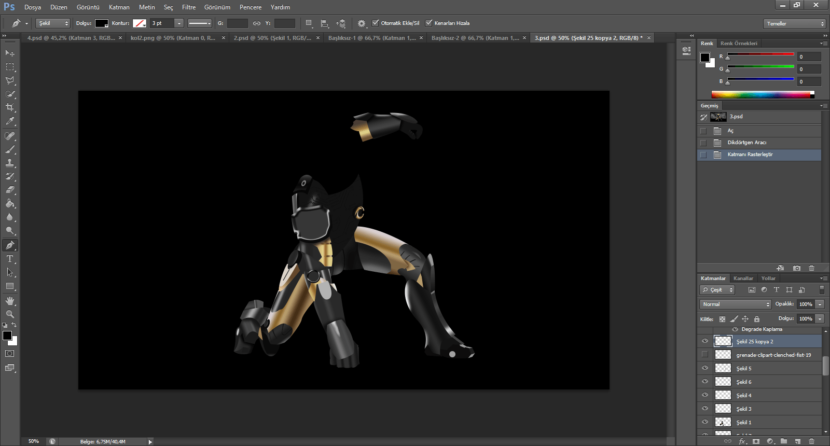Change the screen mode
This screenshot has width=830, height=446.
point(10,368)
